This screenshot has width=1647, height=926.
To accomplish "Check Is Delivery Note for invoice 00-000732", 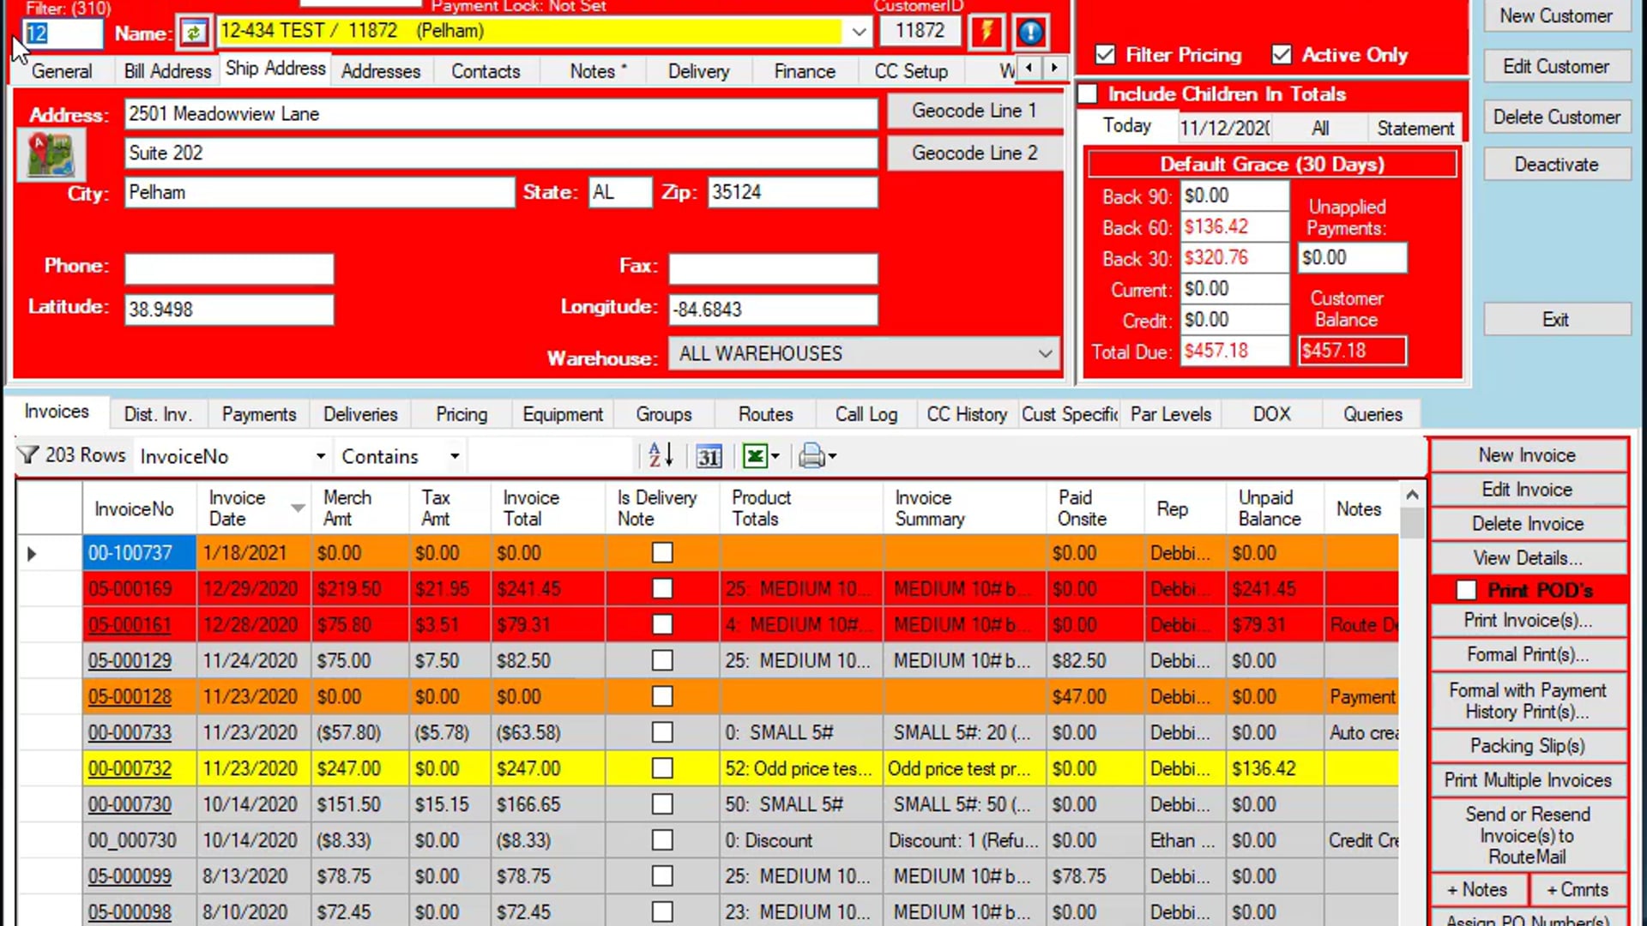I will tap(662, 768).
